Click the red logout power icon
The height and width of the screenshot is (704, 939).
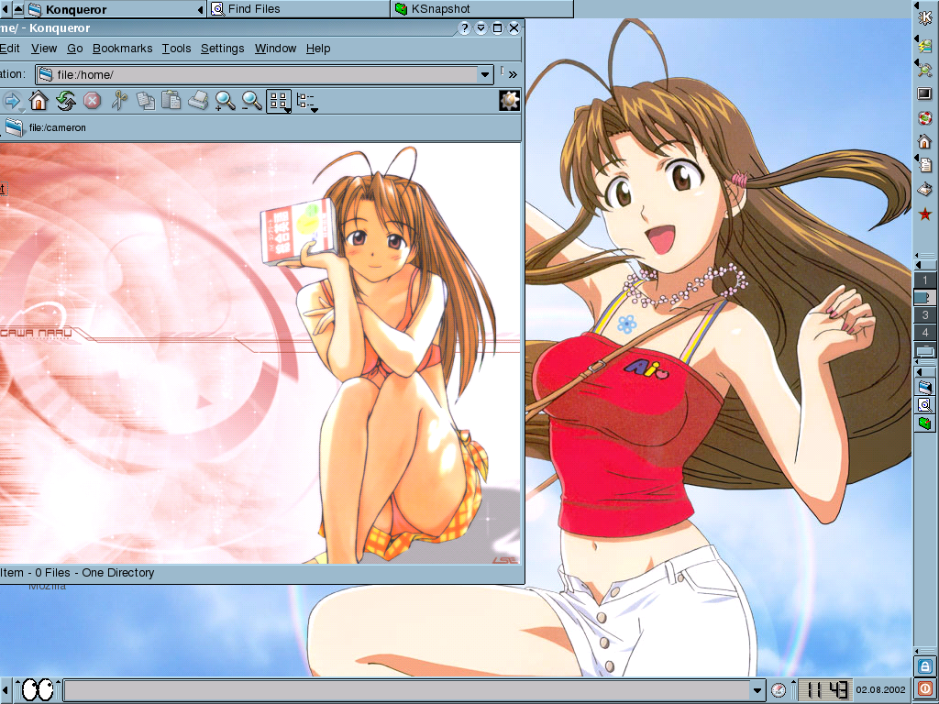click(925, 687)
